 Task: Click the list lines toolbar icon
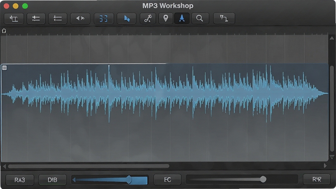click(x=58, y=18)
